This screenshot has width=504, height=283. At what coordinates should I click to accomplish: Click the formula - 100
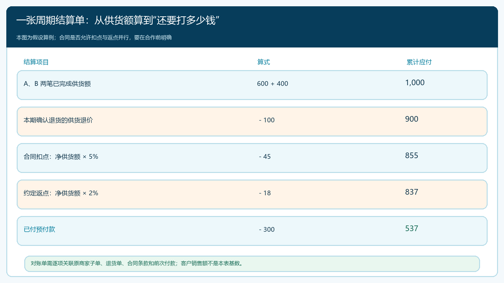pyautogui.click(x=267, y=120)
